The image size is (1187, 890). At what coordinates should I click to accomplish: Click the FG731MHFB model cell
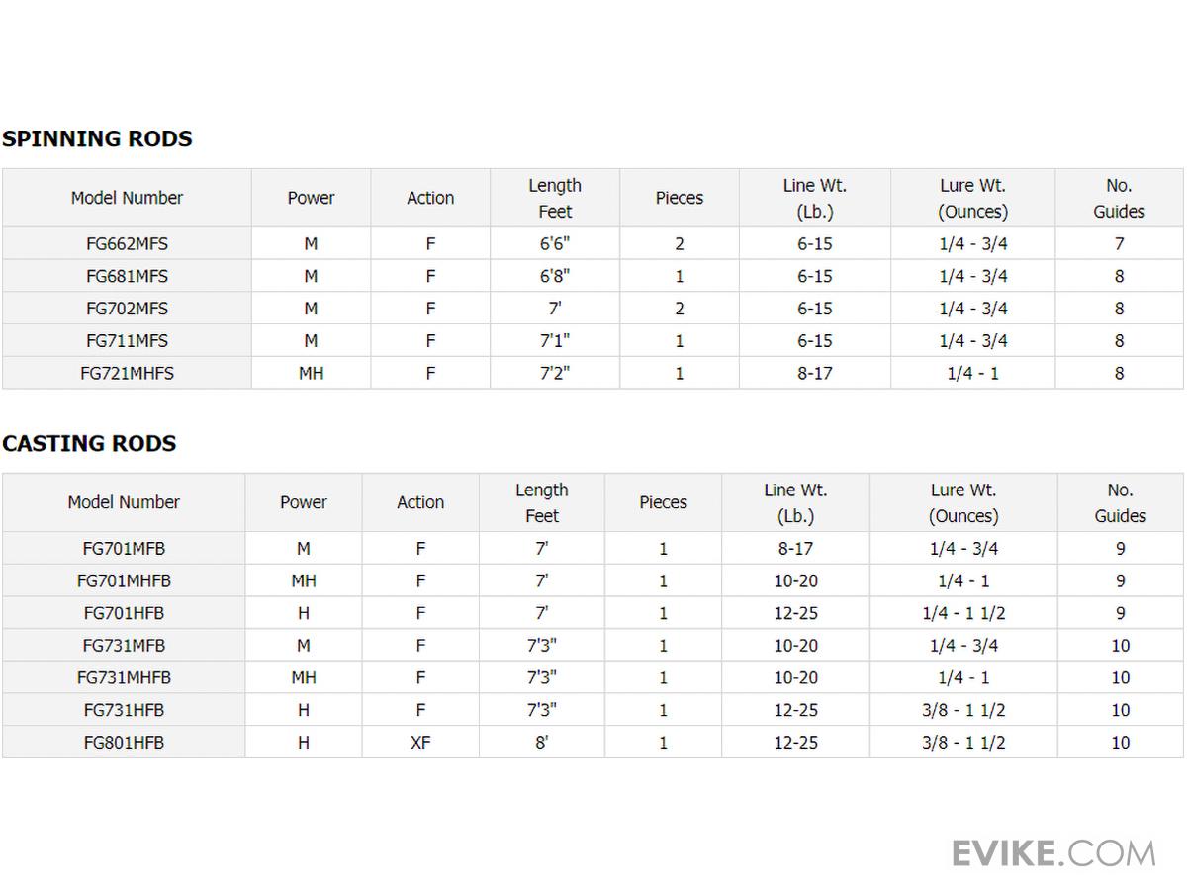click(x=124, y=678)
